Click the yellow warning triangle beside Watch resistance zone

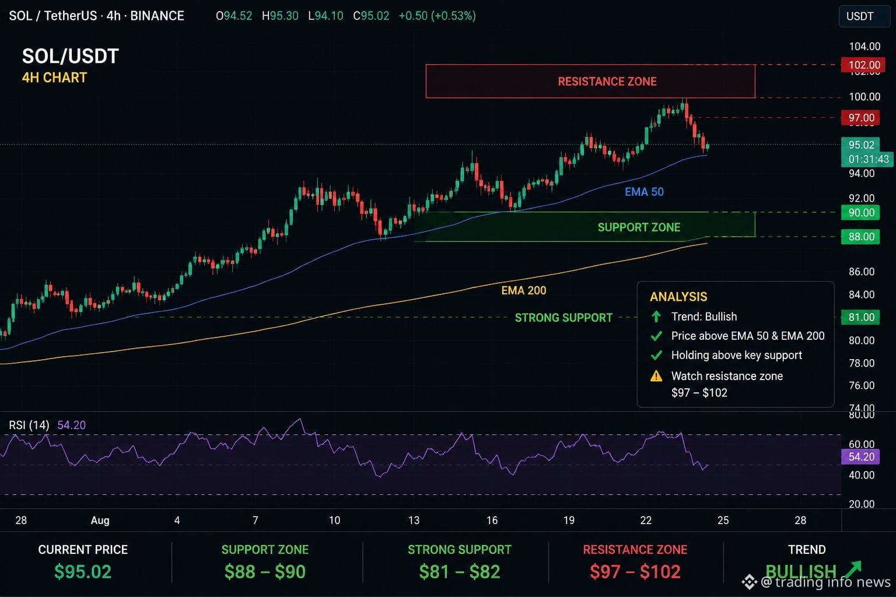pyautogui.click(x=656, y=376)
